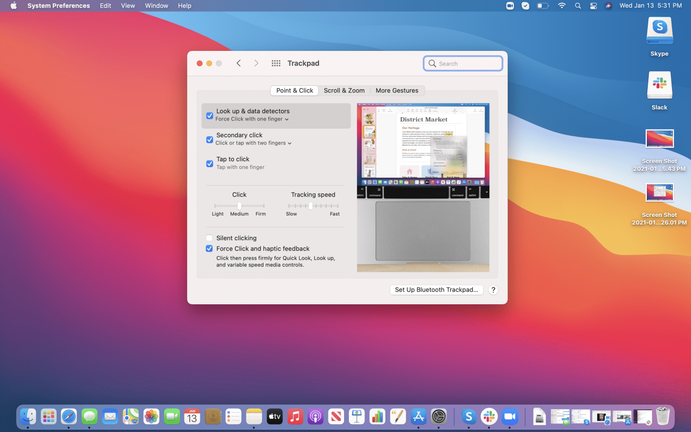Open App Store in the Dock
Viewport: 691px width, 432px height.
pyautogui.click(x=419, y=417)
